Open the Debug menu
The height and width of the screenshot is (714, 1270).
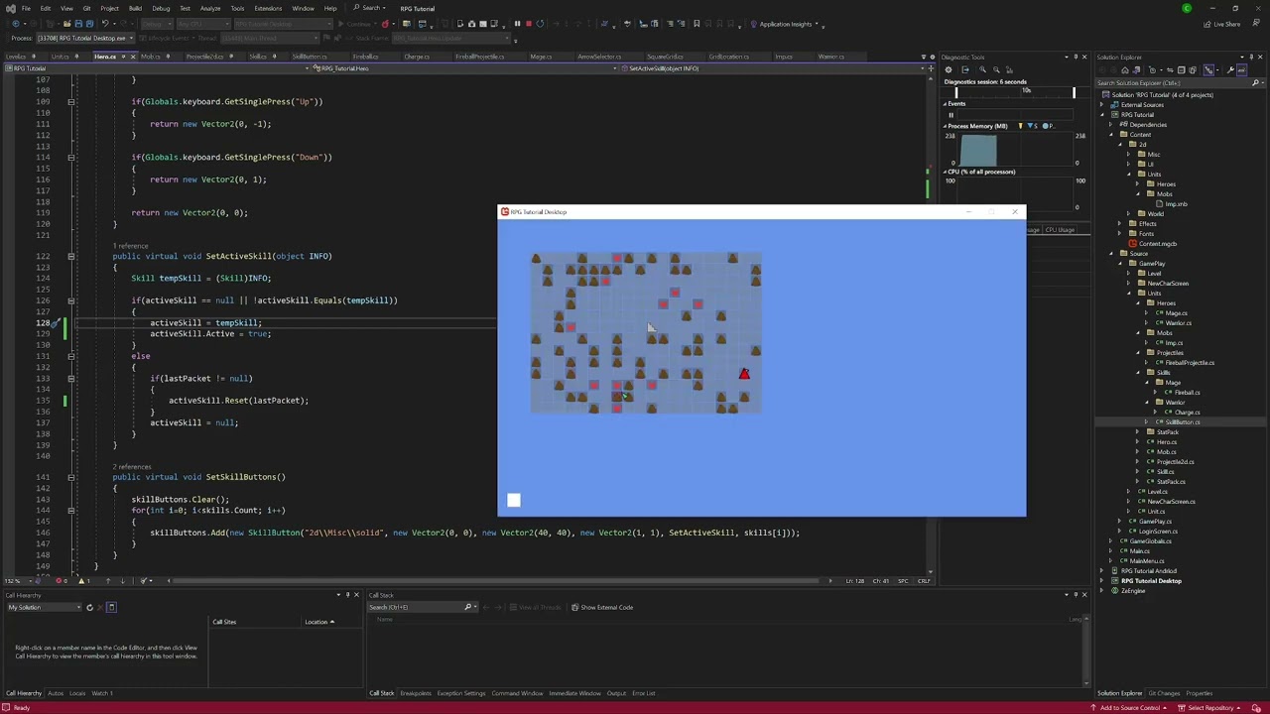tap(161, 8)
